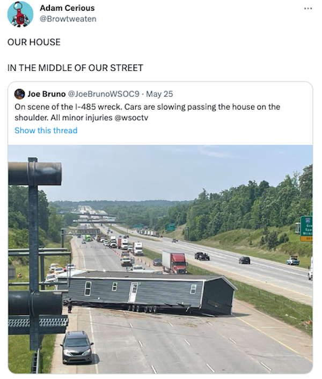Click the Show this thread link

pos(46,130)
